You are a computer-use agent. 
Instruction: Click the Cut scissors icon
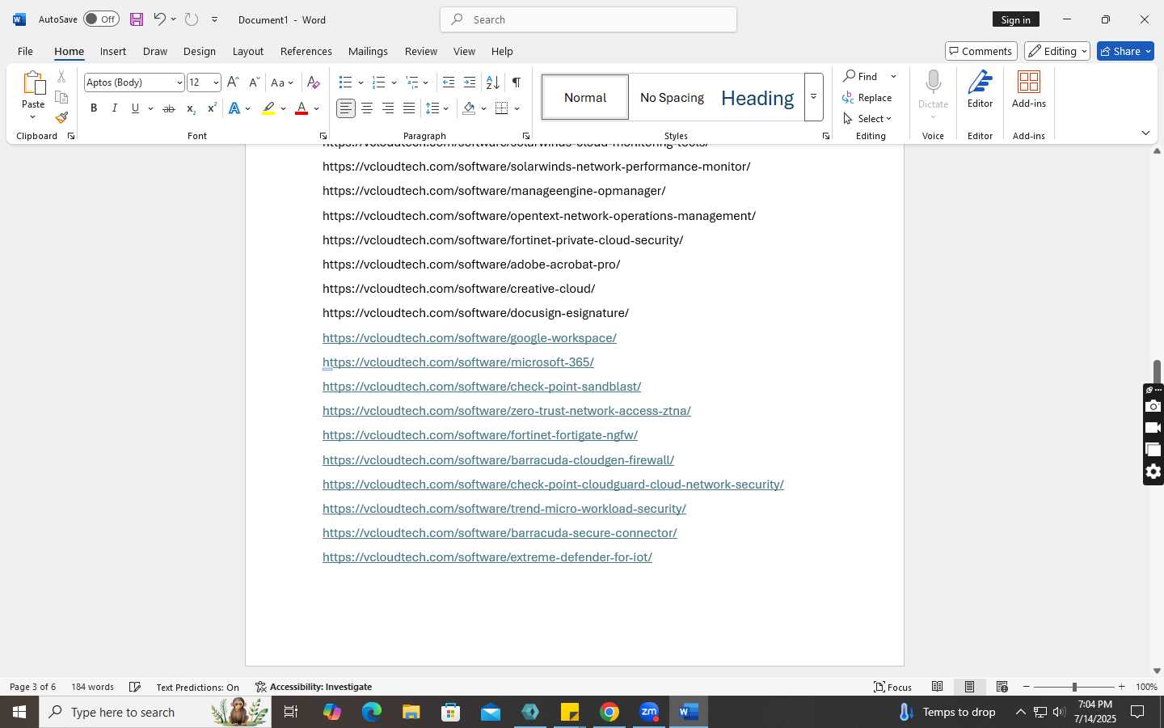click(x=61, y=77)
